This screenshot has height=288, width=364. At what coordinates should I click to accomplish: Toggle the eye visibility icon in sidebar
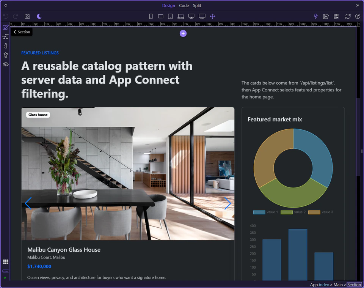tap(6, 65)
